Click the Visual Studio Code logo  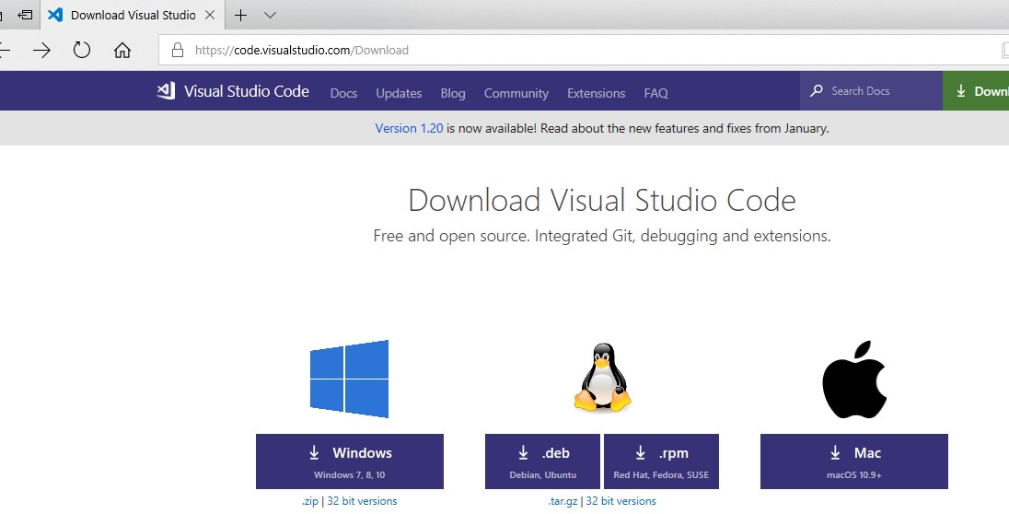pos(166,91)
